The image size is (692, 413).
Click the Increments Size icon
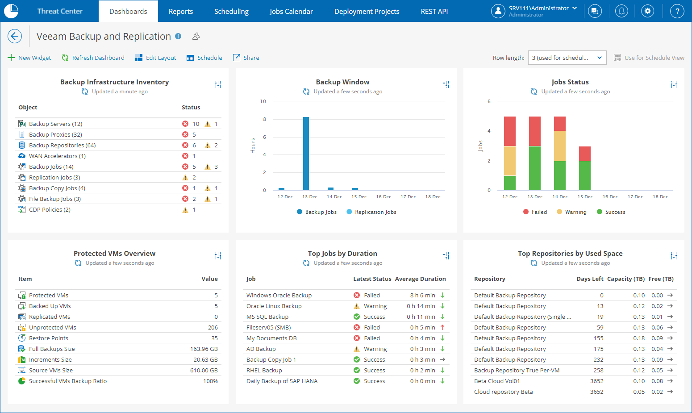tap(22, 359)
